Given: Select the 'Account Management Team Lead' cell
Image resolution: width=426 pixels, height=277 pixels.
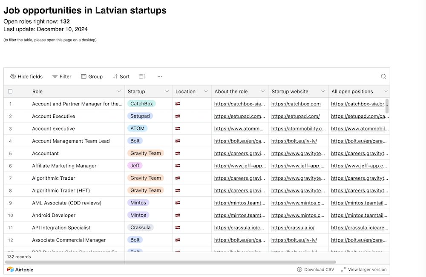Looking at the screenshot, I should (71, 141).
